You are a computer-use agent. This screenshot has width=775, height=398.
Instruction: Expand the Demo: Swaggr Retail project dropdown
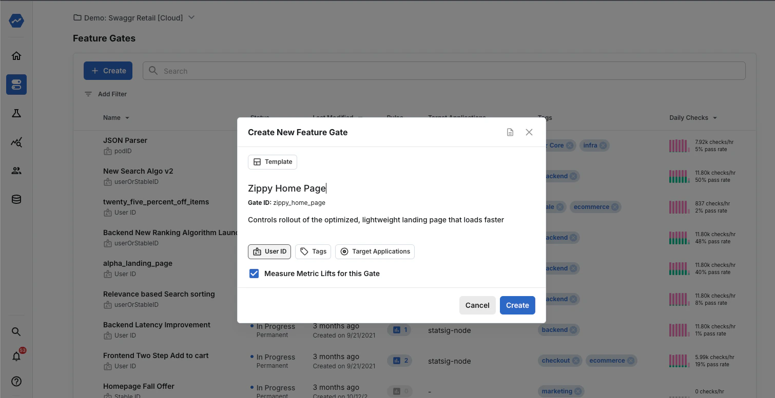191,17
